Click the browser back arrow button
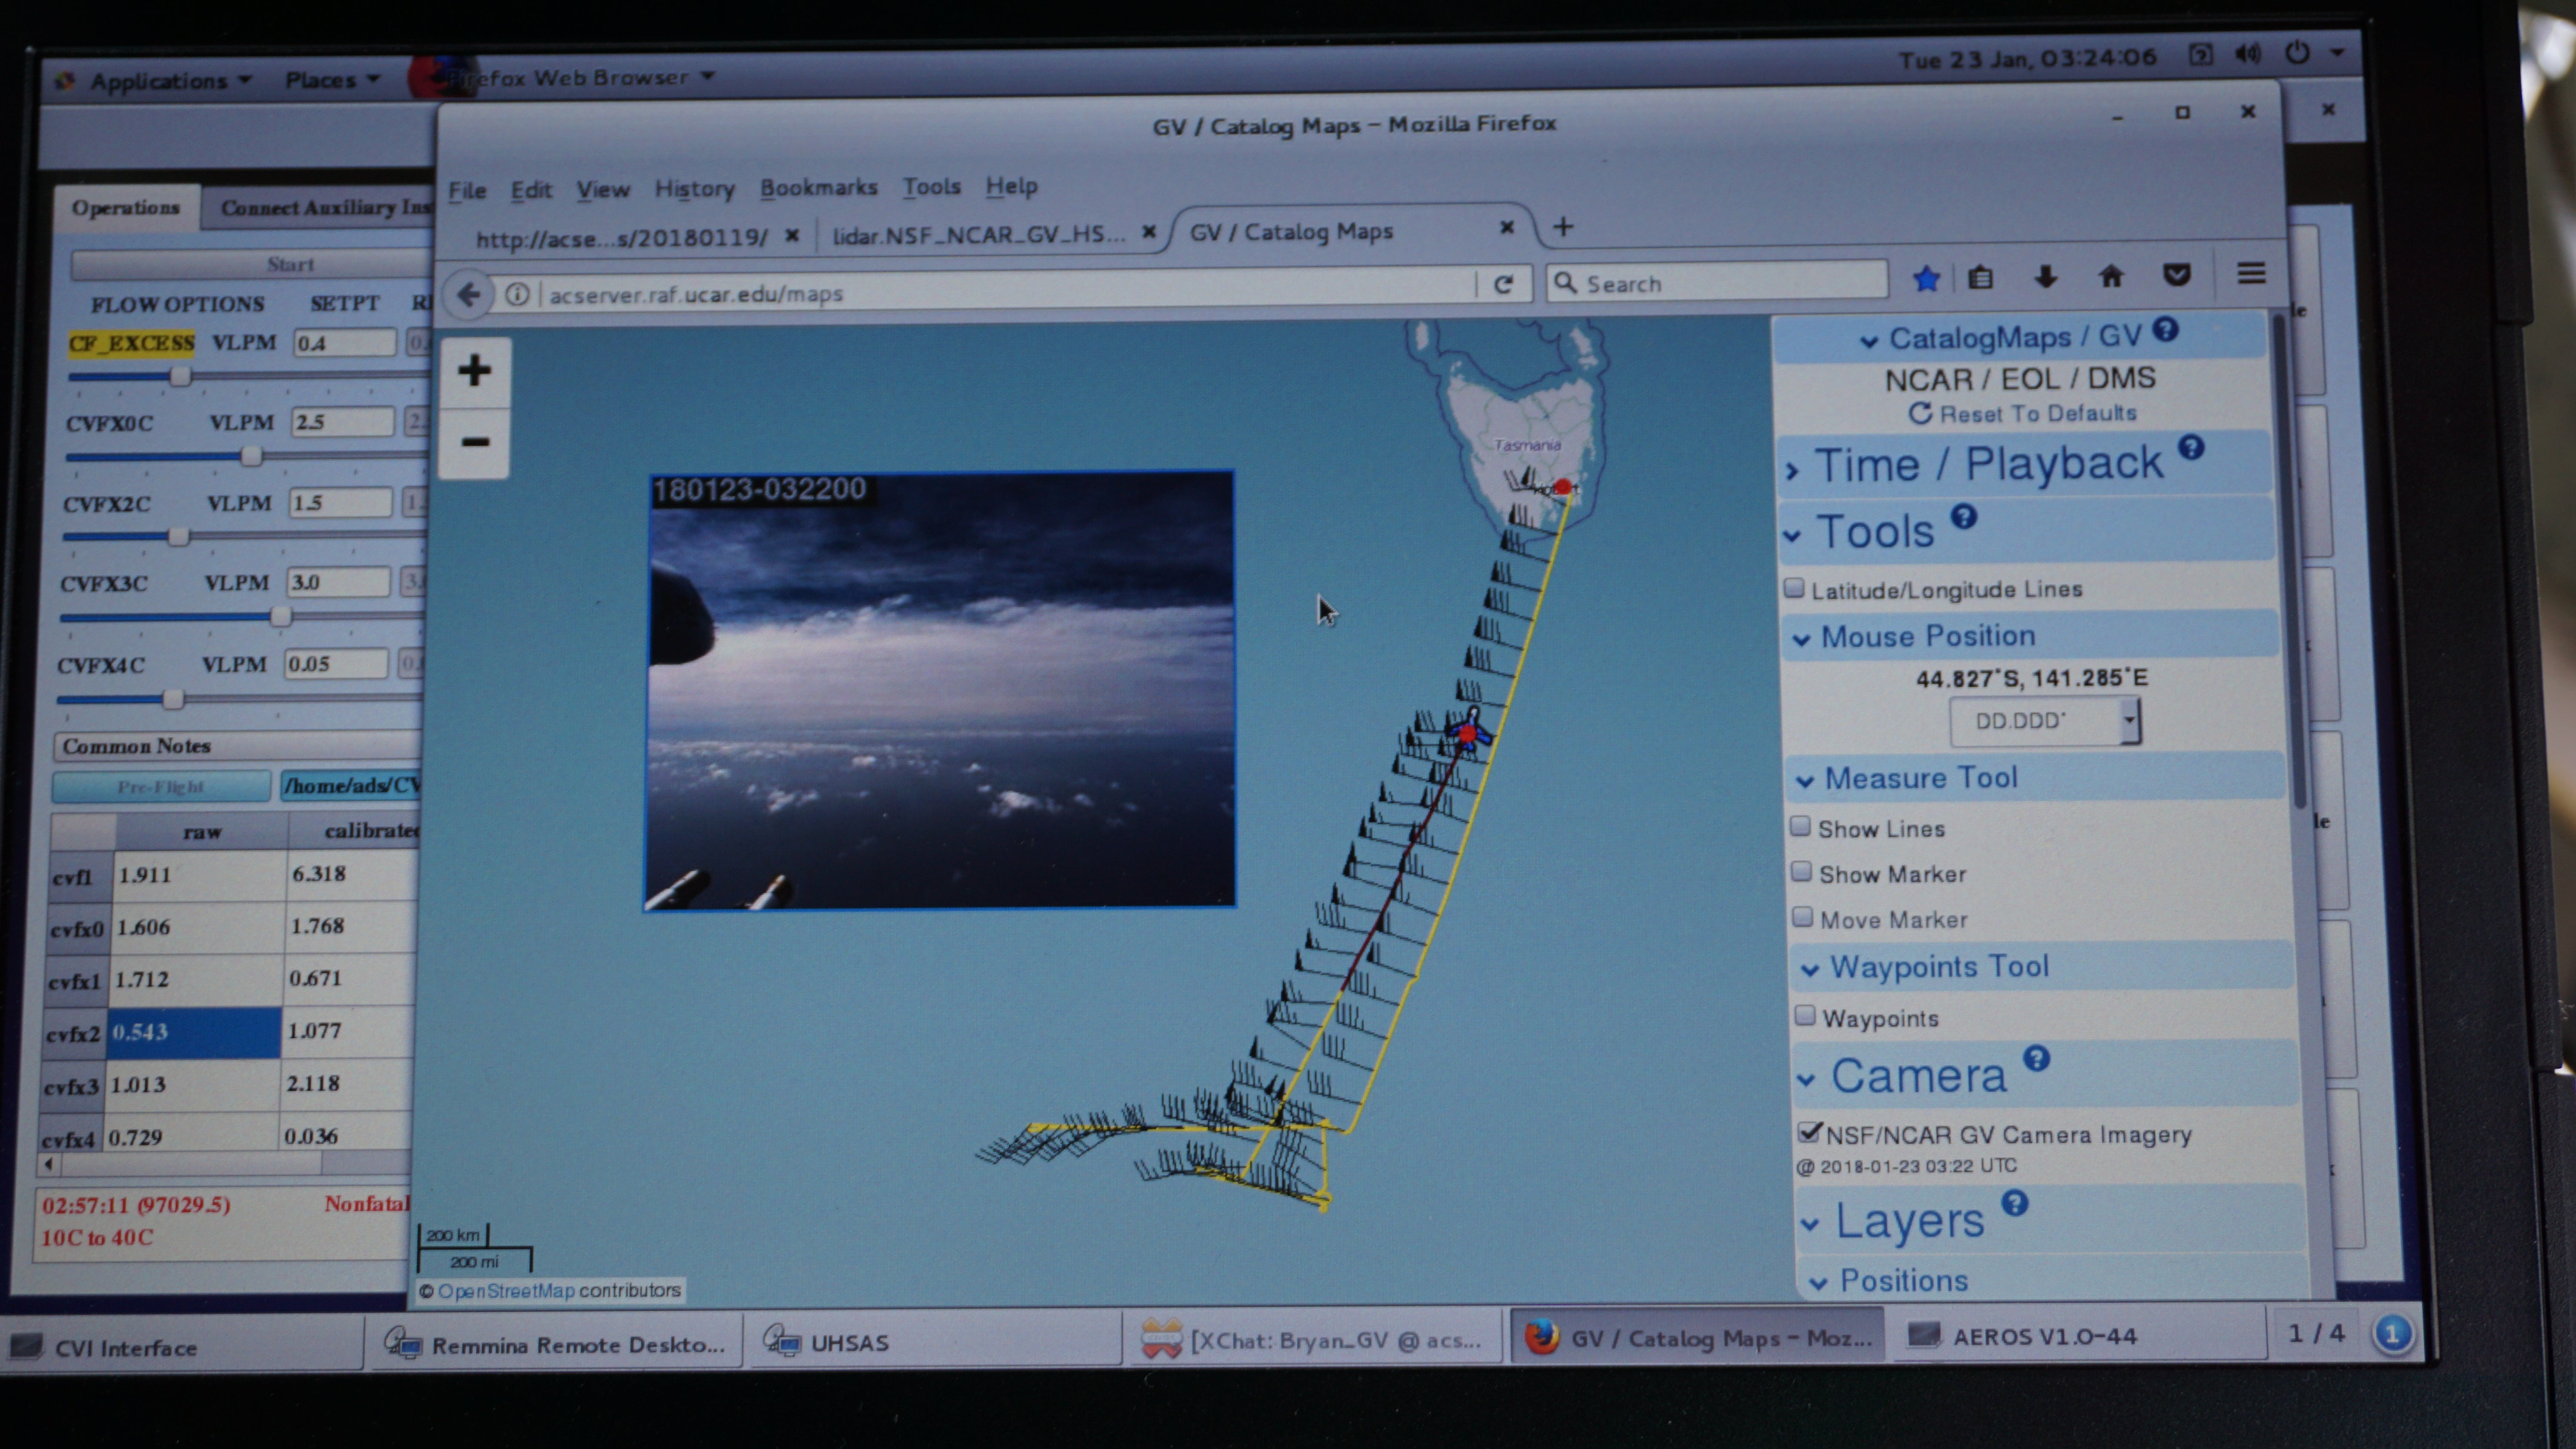2576x1449 pixels. tap(468, 295)
